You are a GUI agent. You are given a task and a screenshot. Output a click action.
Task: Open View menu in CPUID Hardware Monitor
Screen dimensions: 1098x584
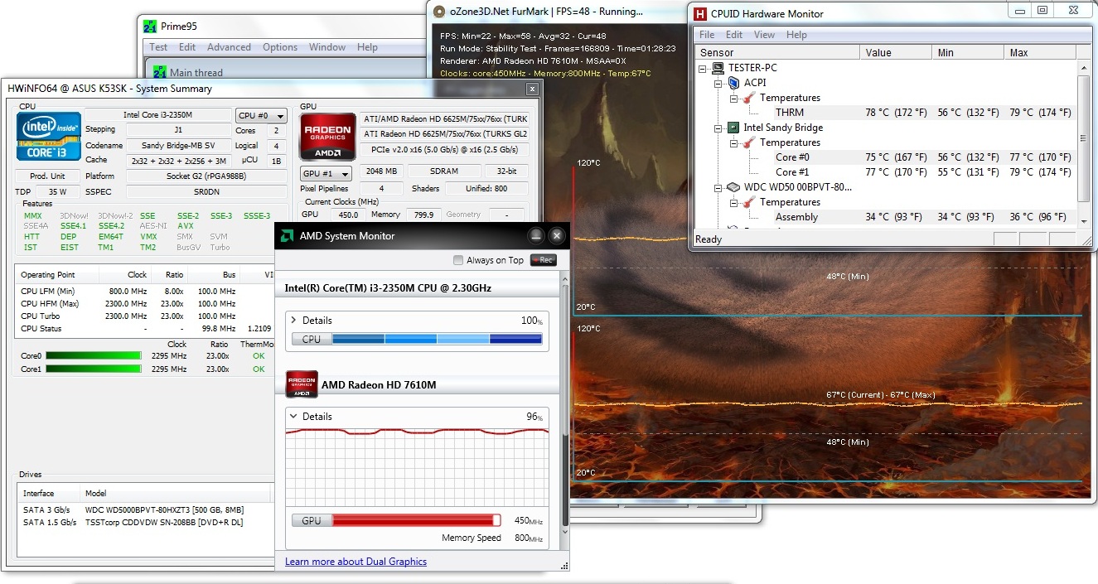click(x=765, y=35)
